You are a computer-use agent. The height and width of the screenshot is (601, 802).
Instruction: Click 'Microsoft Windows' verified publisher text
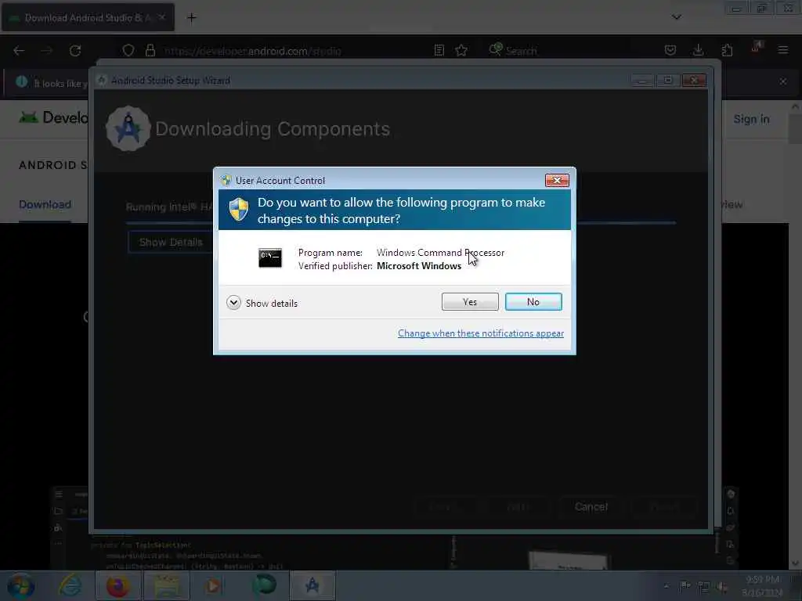pyautogui.click(x=419, y=266)
